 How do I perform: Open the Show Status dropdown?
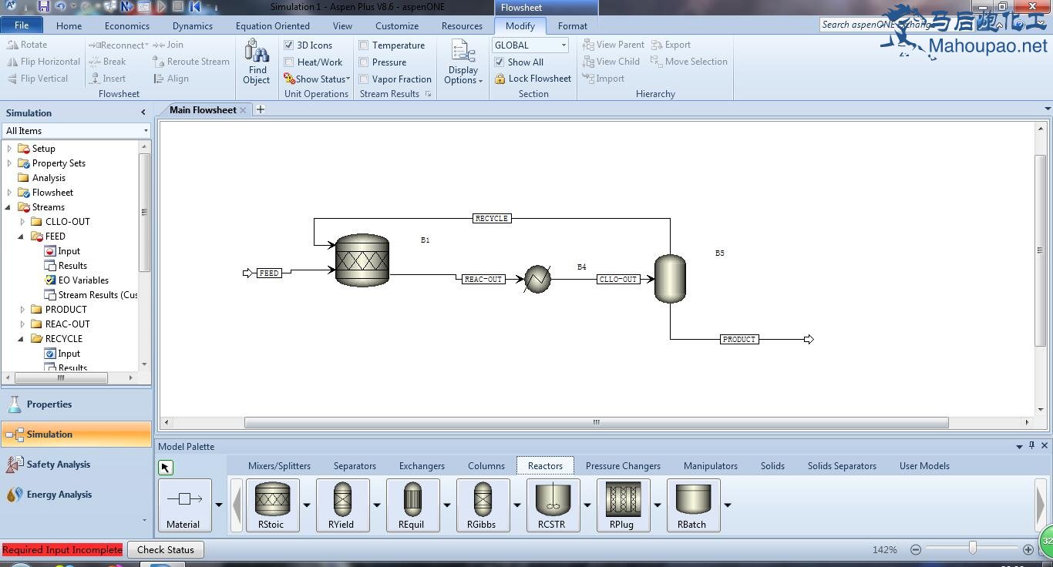317,79
